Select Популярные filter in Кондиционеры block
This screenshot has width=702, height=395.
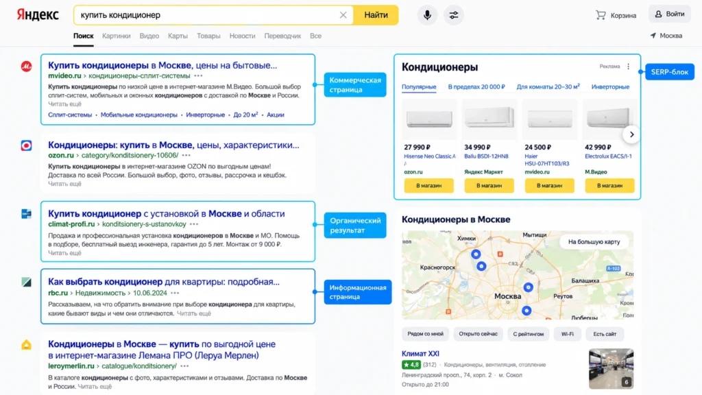pos(419,87)
